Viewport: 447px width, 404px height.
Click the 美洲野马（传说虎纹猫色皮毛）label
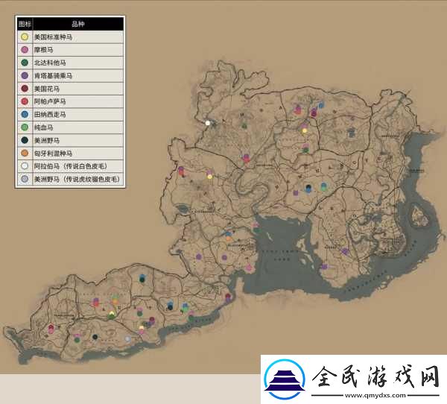tap(77, 179)
